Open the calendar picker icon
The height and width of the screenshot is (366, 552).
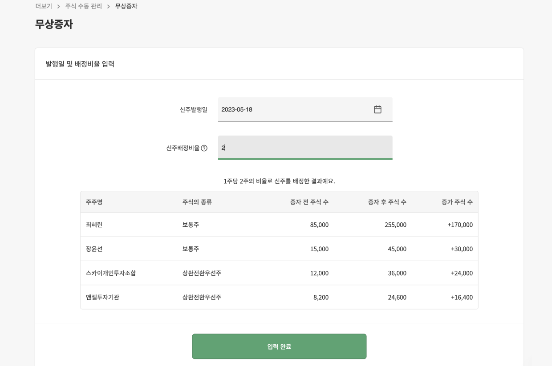pos(377,109)
